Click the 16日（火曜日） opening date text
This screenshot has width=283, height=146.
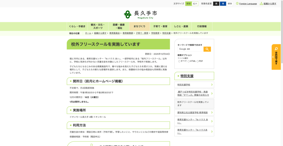(92, 97)
